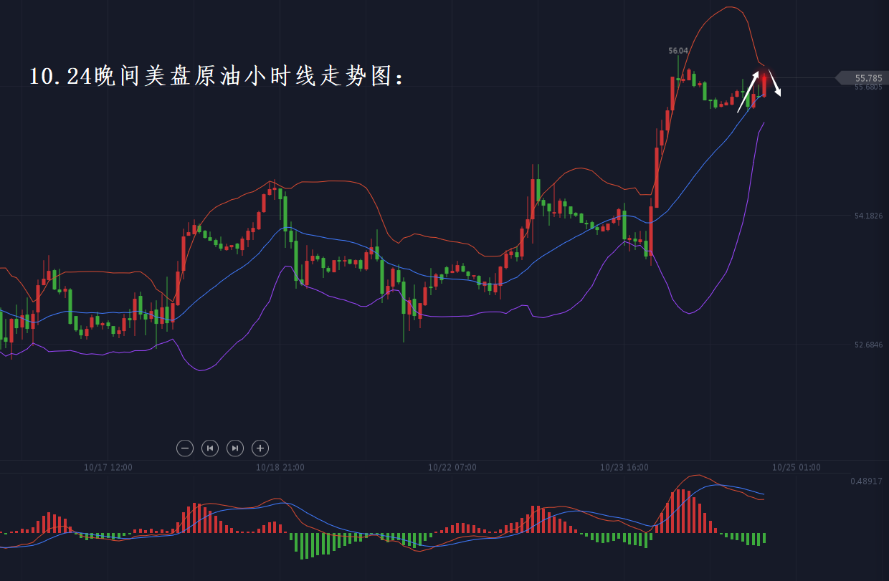Click the 10/18 21:00 time label
889x581 pixels.
click(x=280, y=467)
